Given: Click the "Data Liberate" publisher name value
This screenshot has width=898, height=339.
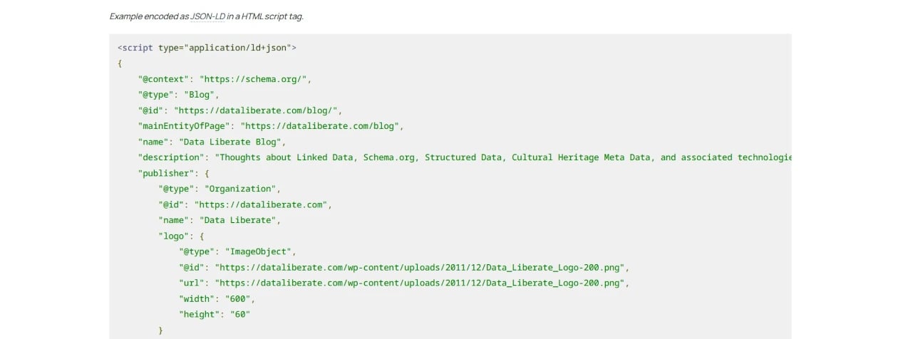Looking at the screenshot, I should [238, 220].
